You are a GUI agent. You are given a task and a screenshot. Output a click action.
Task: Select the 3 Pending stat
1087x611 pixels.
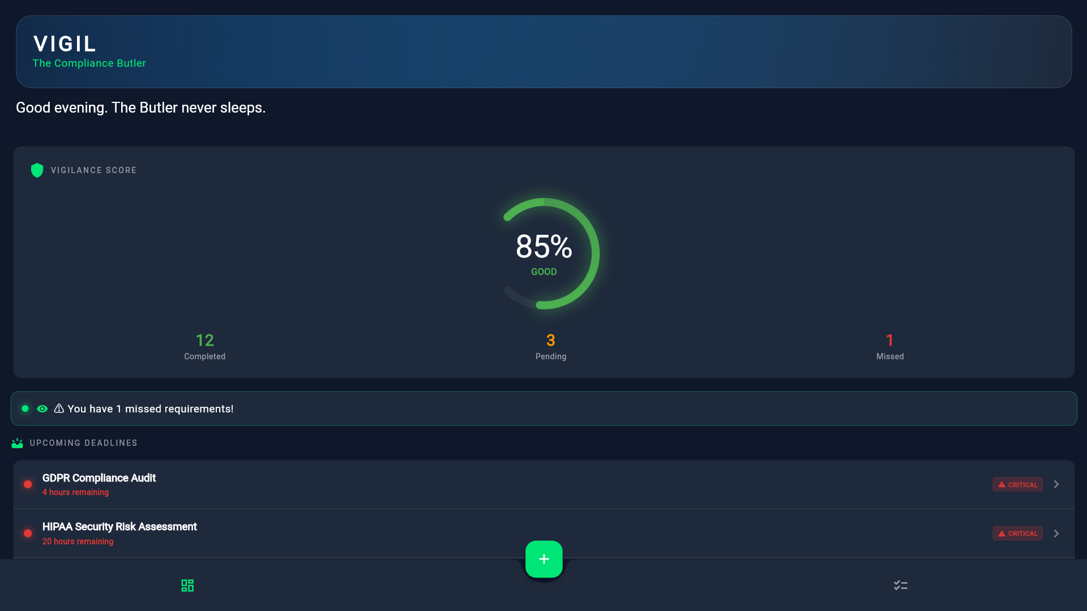551,346
